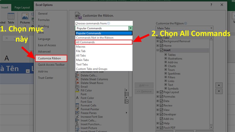Select Tool Tabs in the dropdown list

[104, 65]
